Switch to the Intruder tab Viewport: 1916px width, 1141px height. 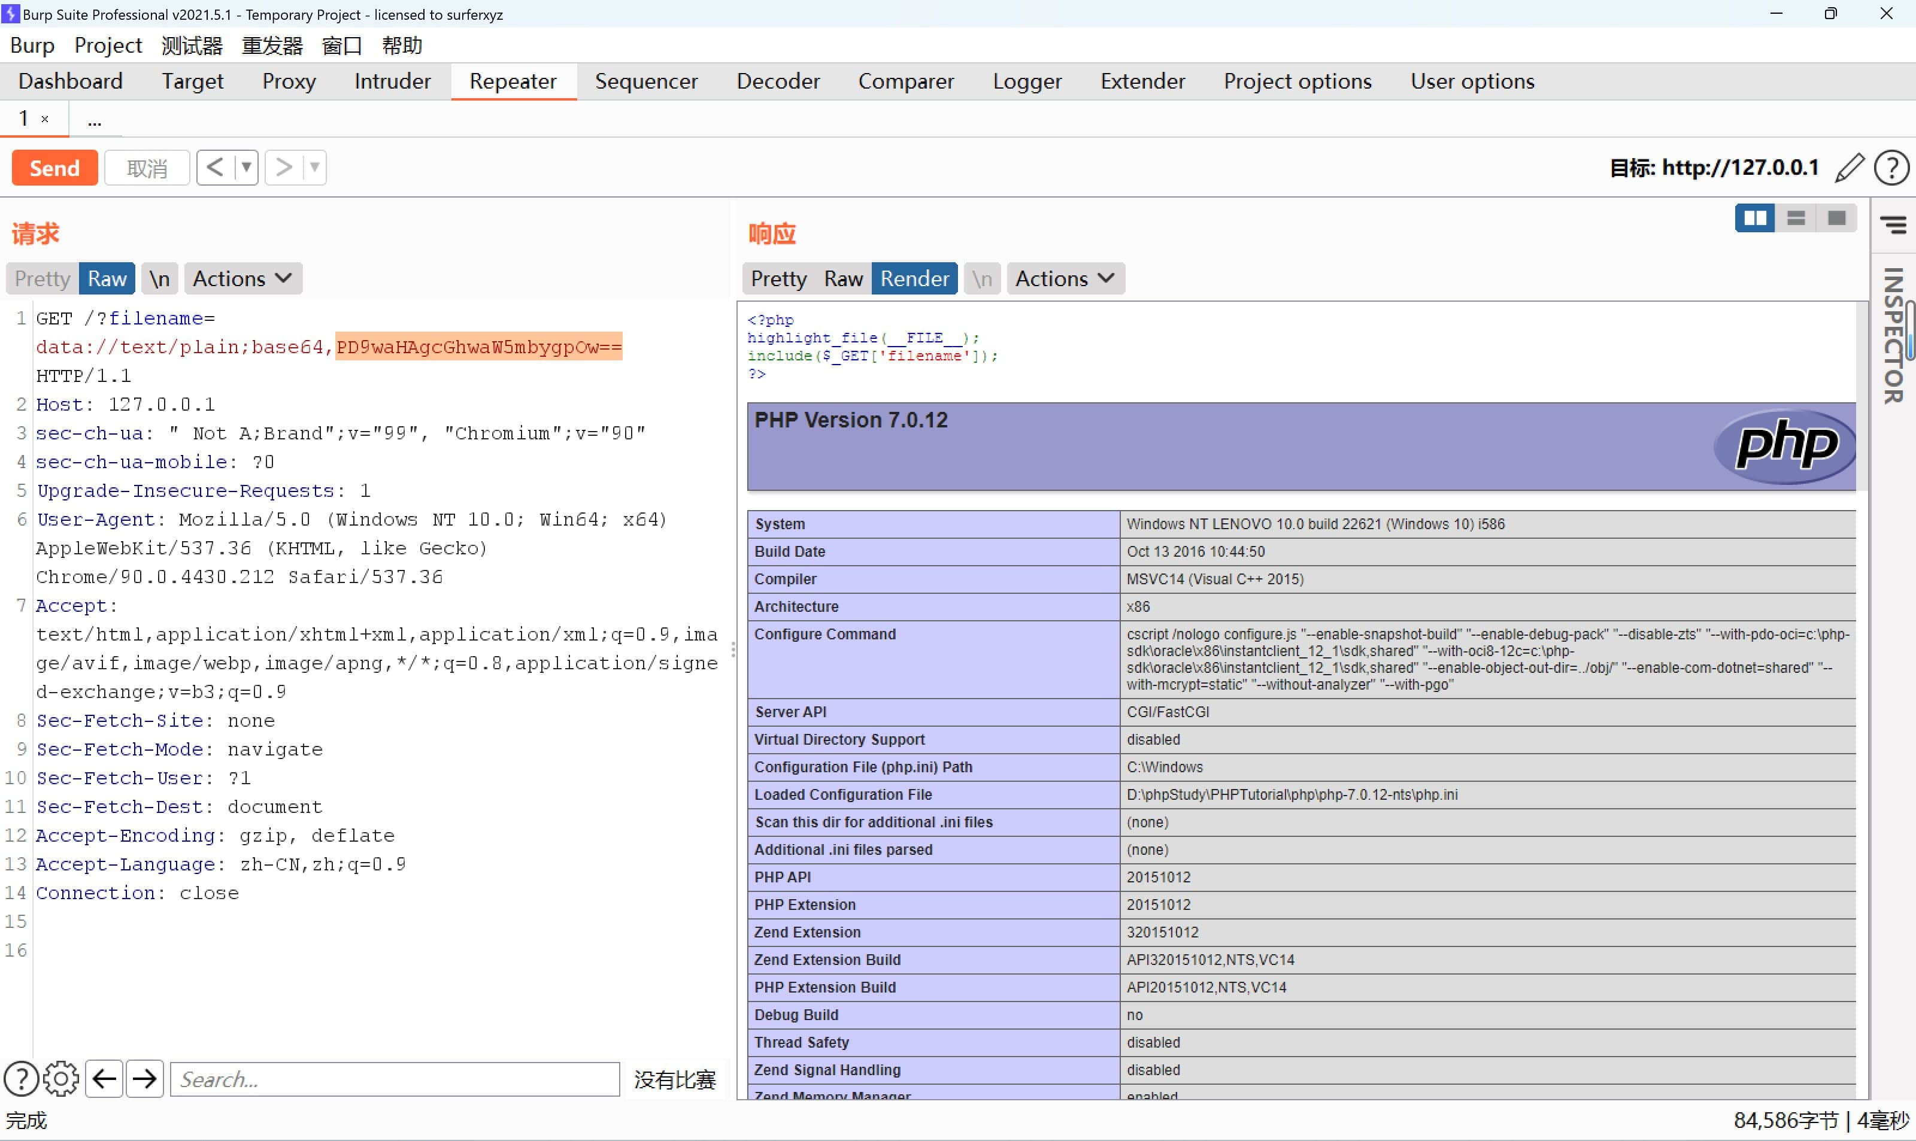click(392, 81)
